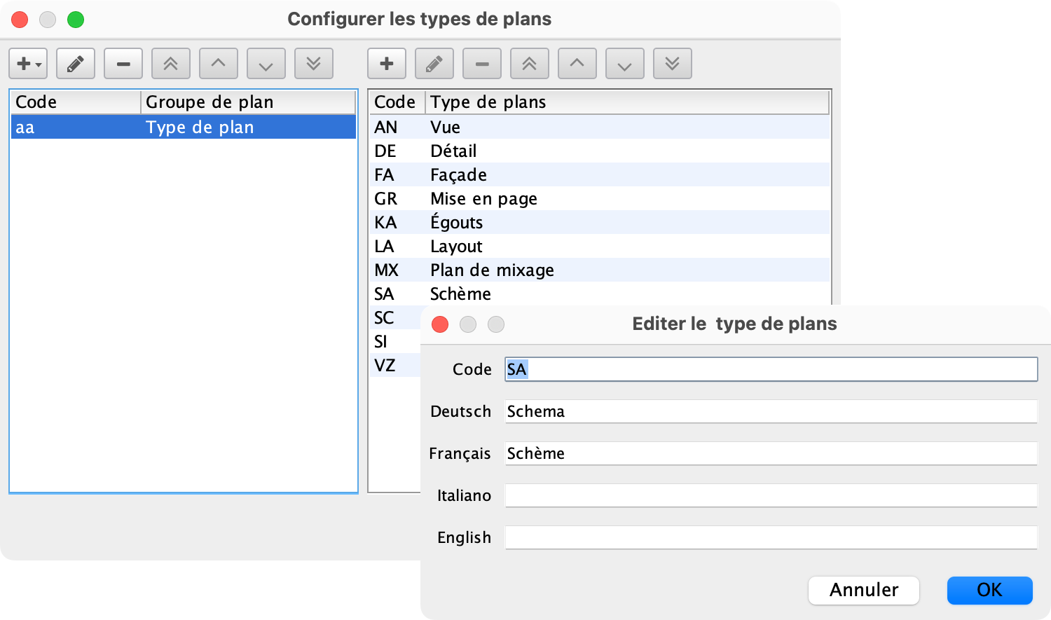Viewport: 1051px width, 620px height.
Task: Click the Code field containing SA
Action: point(771,369)
